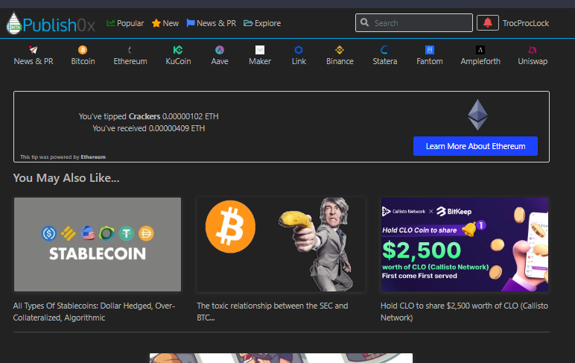The image size is (575, 363).
Task: Click the Uniswap category icon
Action: tap(532, 49)
